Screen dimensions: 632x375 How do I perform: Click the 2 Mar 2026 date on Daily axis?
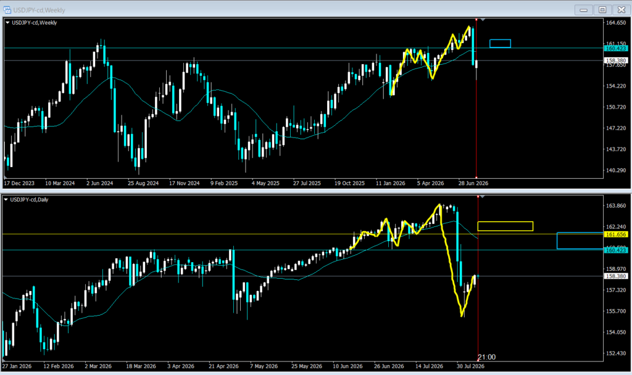coord(98,366)
